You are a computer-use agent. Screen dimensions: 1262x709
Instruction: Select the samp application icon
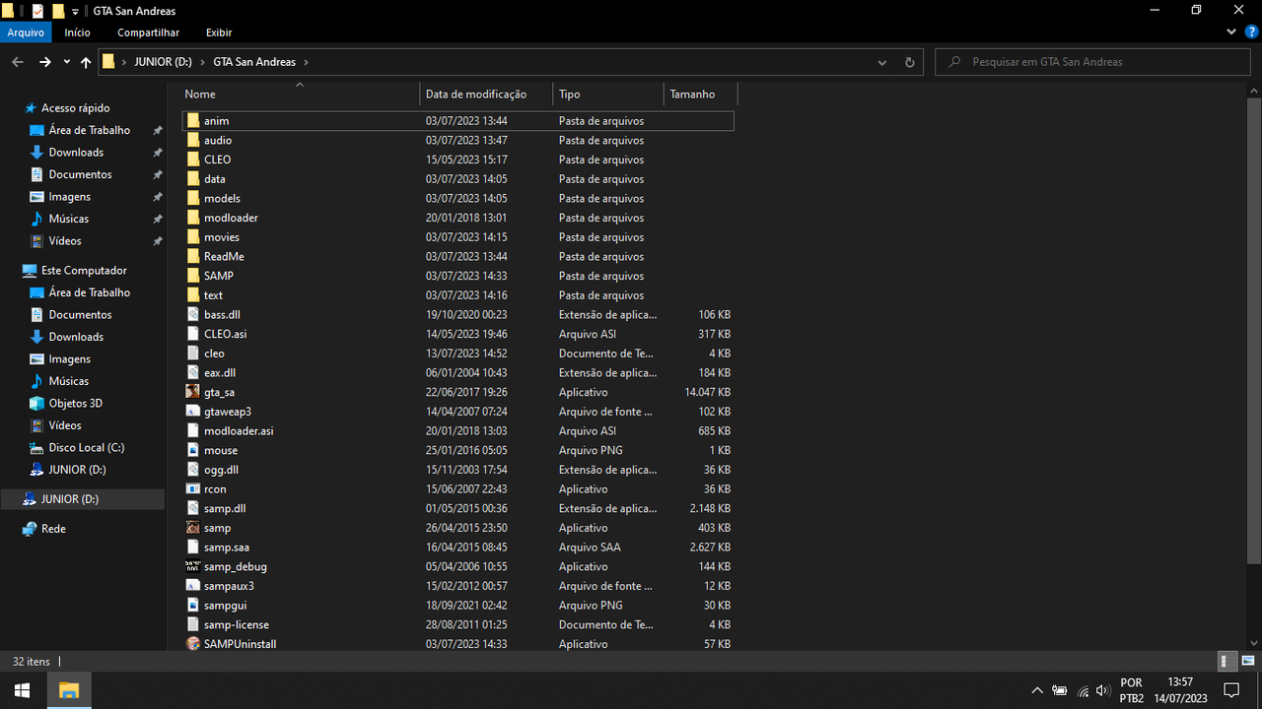(193, 528)
